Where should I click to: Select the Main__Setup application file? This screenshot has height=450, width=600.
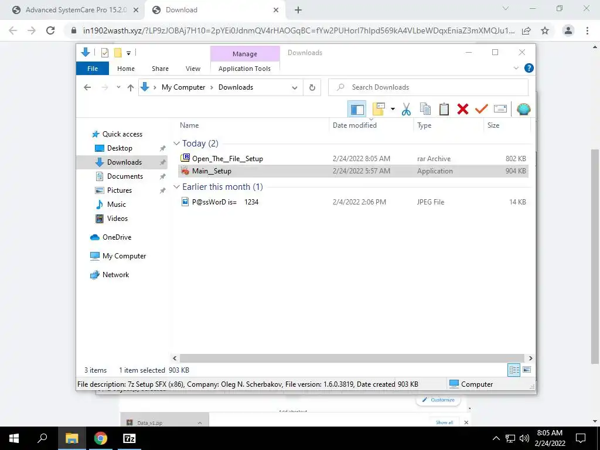353,171
